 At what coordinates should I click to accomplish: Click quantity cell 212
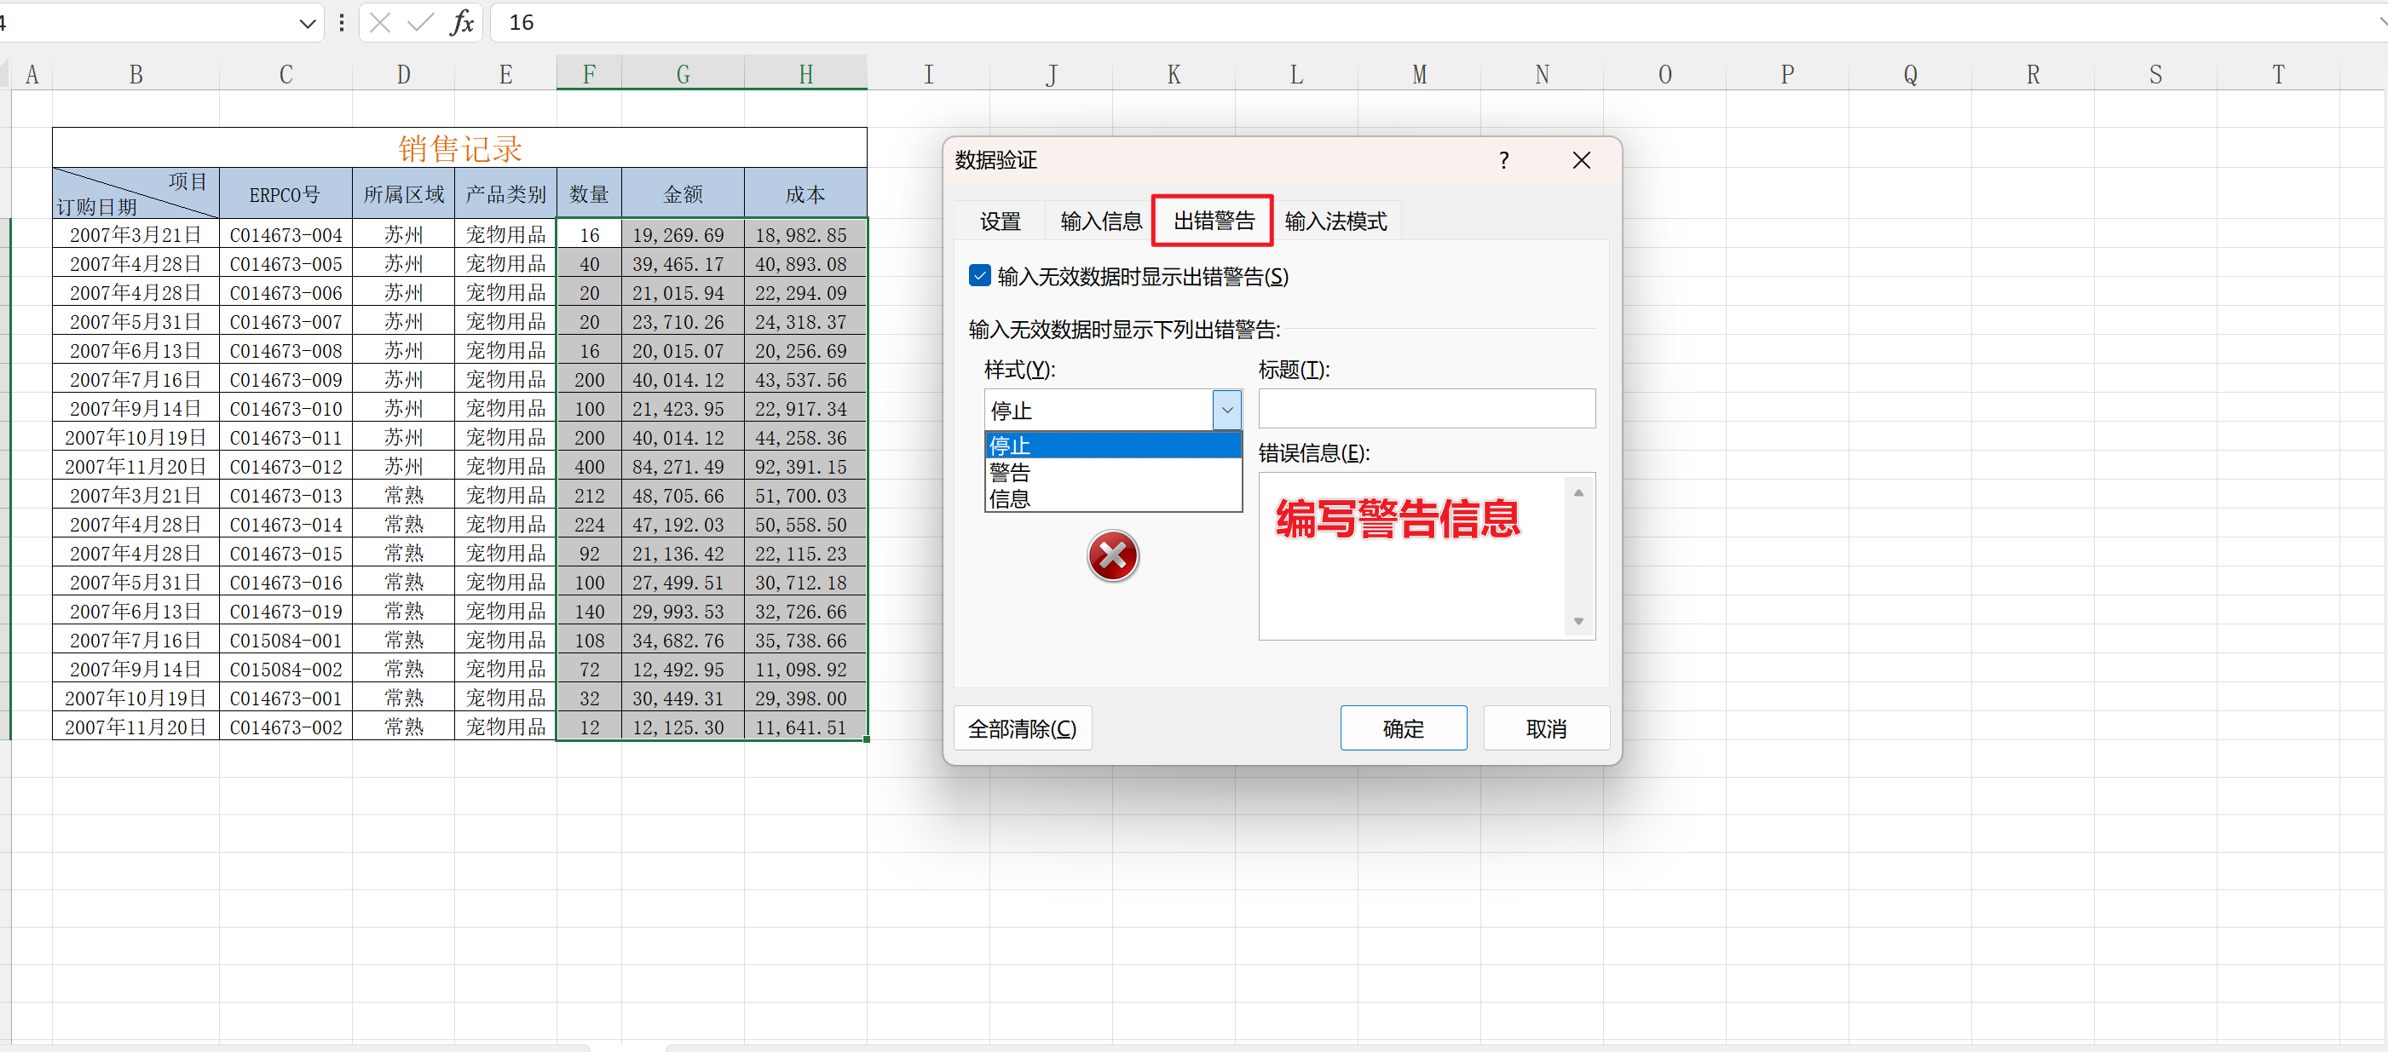(589, 495)
